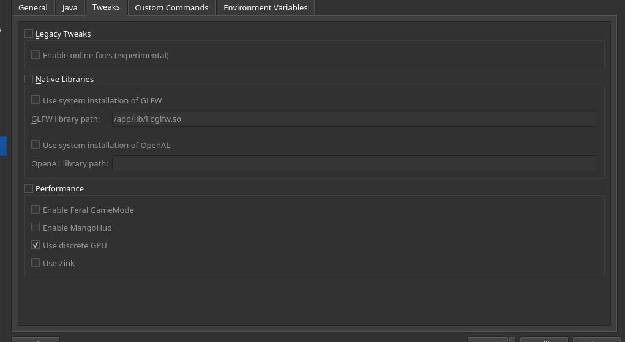Click the Native Libraries label text
The image size is (625, 342).
64,80
